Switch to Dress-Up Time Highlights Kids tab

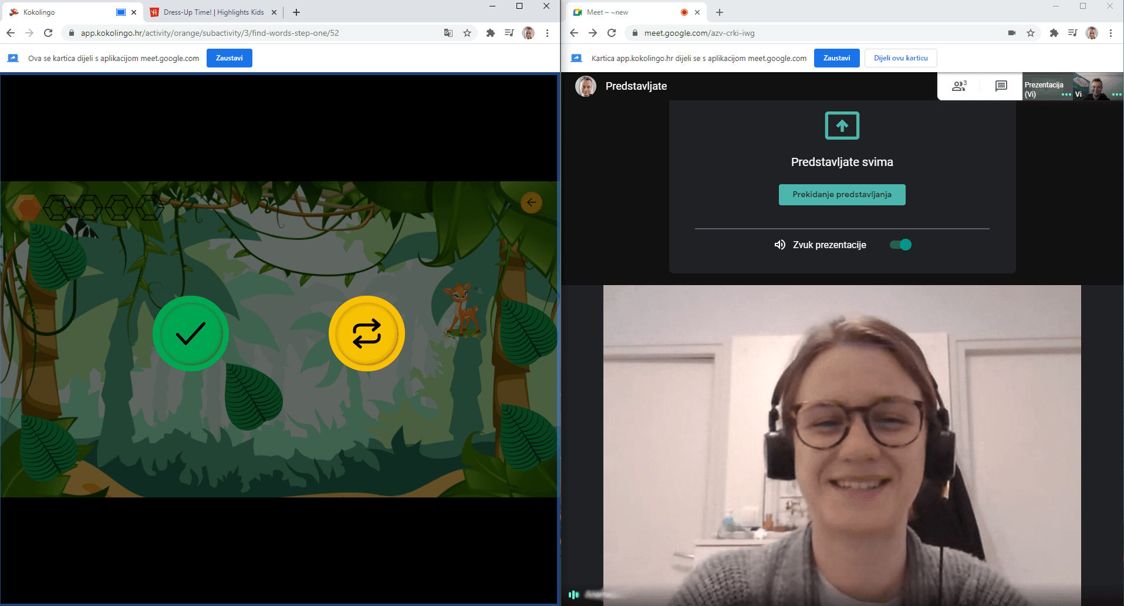click(214, 12)
